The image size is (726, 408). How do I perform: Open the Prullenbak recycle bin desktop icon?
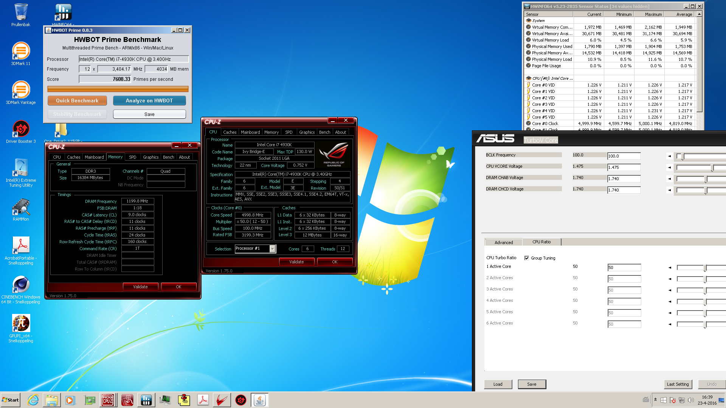click(21, 15)
